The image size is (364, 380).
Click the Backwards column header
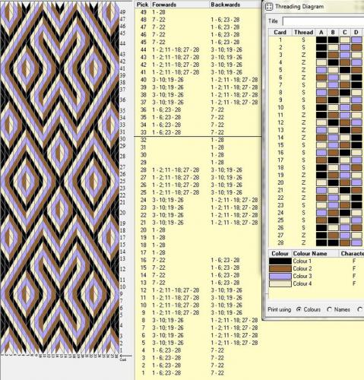(x=226, y=5)
